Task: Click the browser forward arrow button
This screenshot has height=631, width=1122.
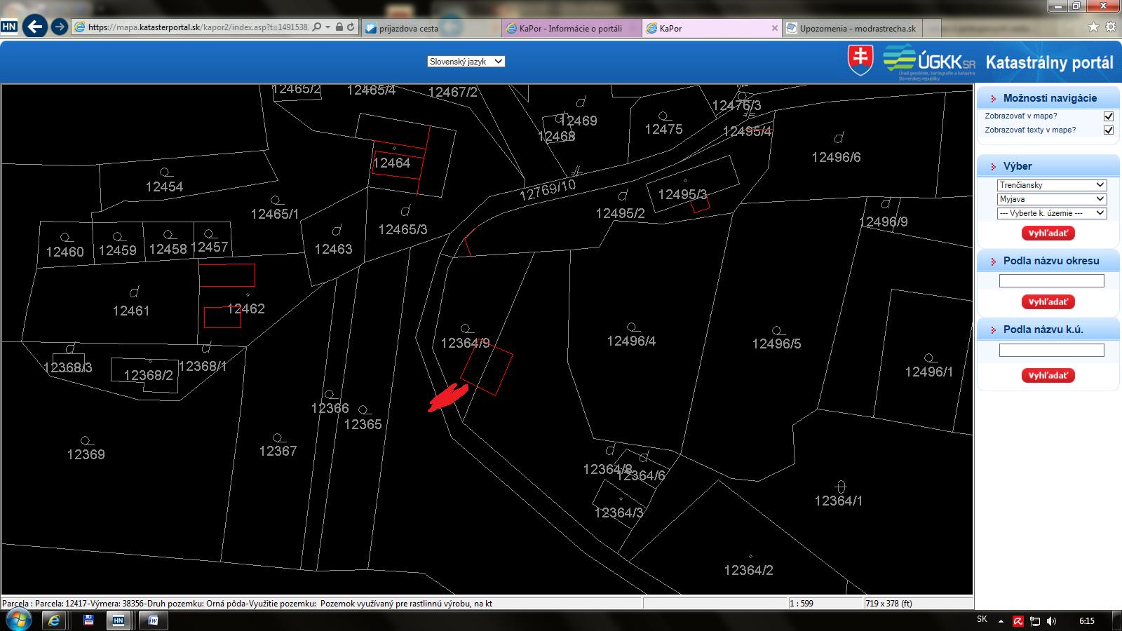Action: click(60, 27)
